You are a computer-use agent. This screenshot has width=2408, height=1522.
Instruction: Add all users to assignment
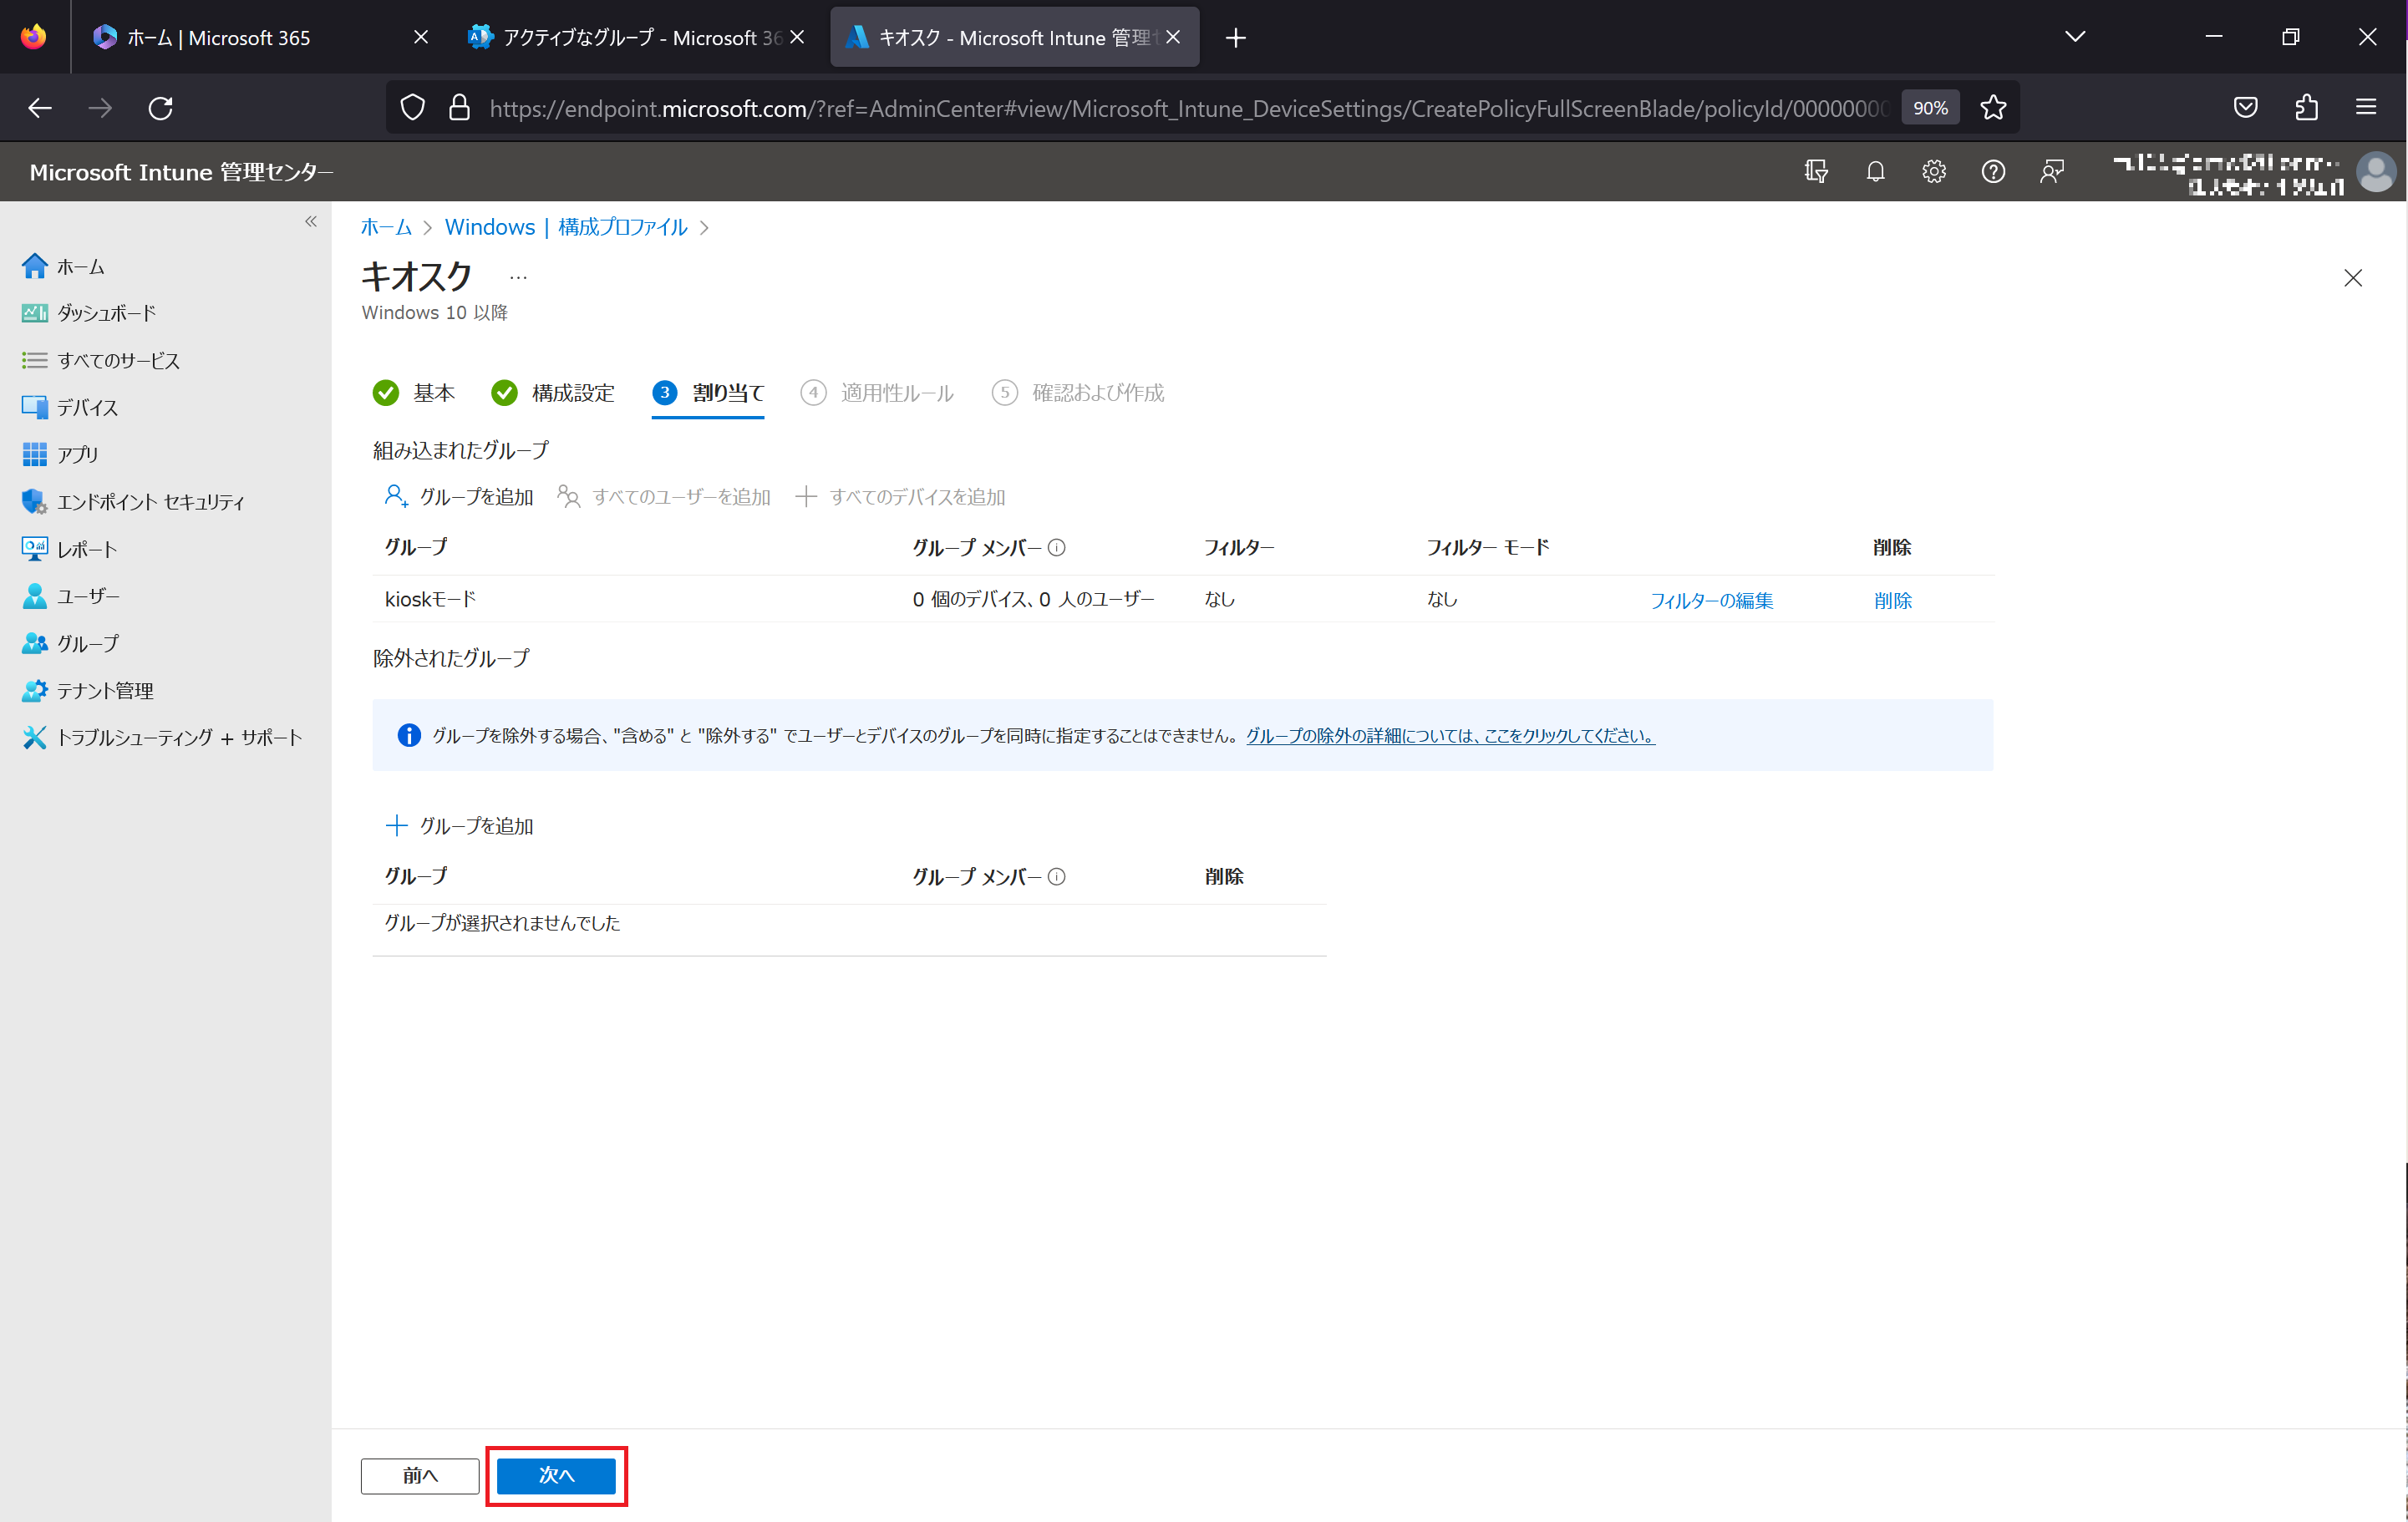point(664,497)
